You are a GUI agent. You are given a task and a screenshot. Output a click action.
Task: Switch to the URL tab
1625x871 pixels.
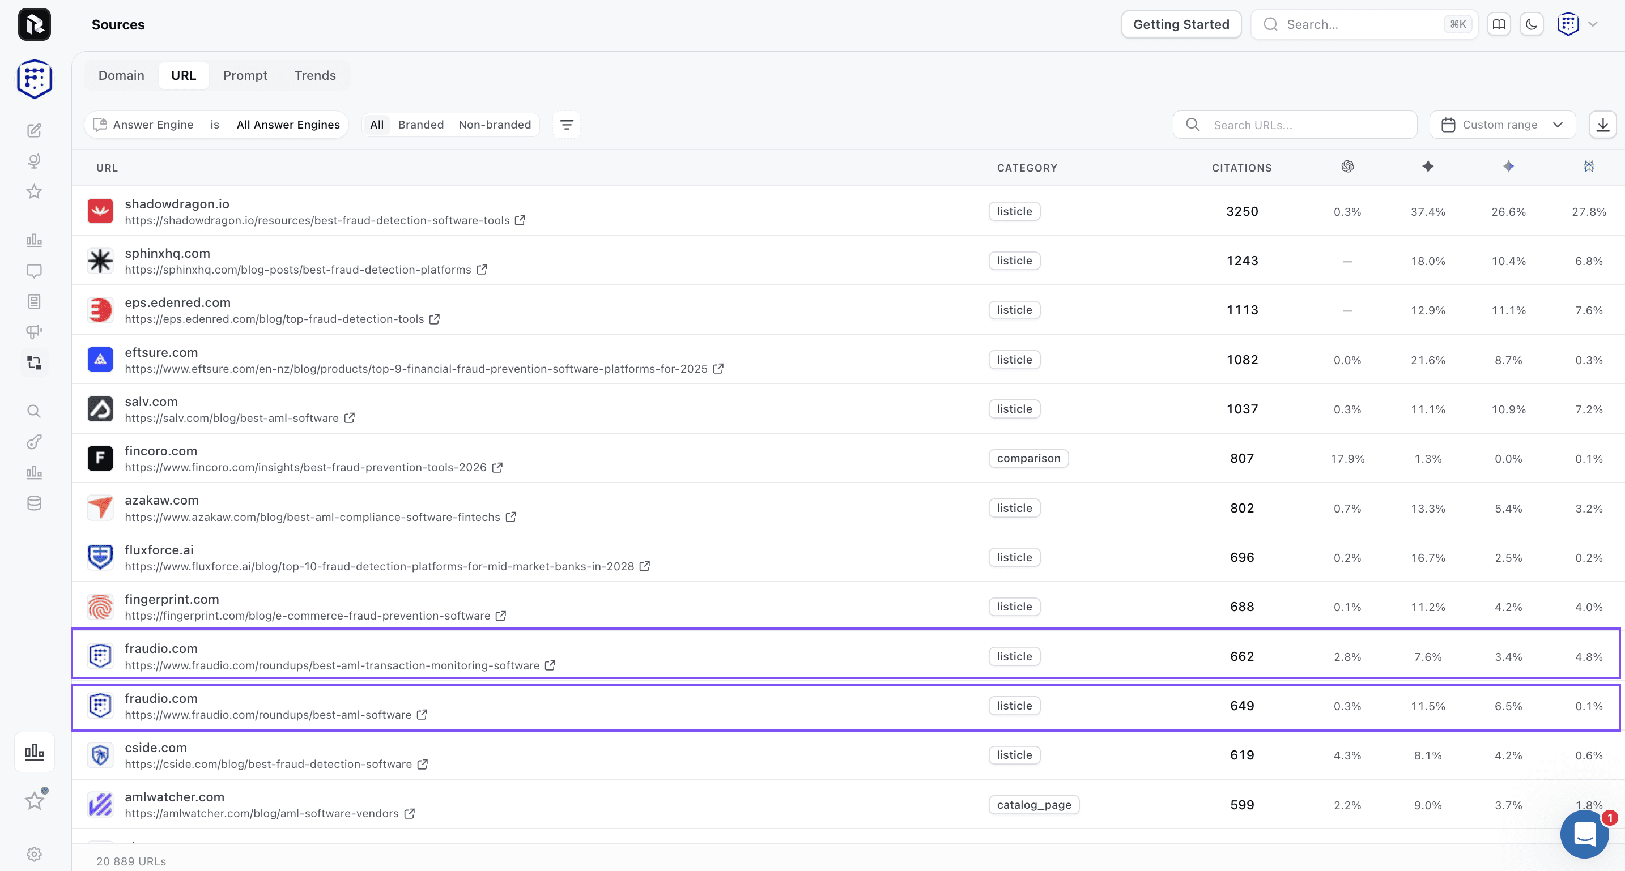184,76
